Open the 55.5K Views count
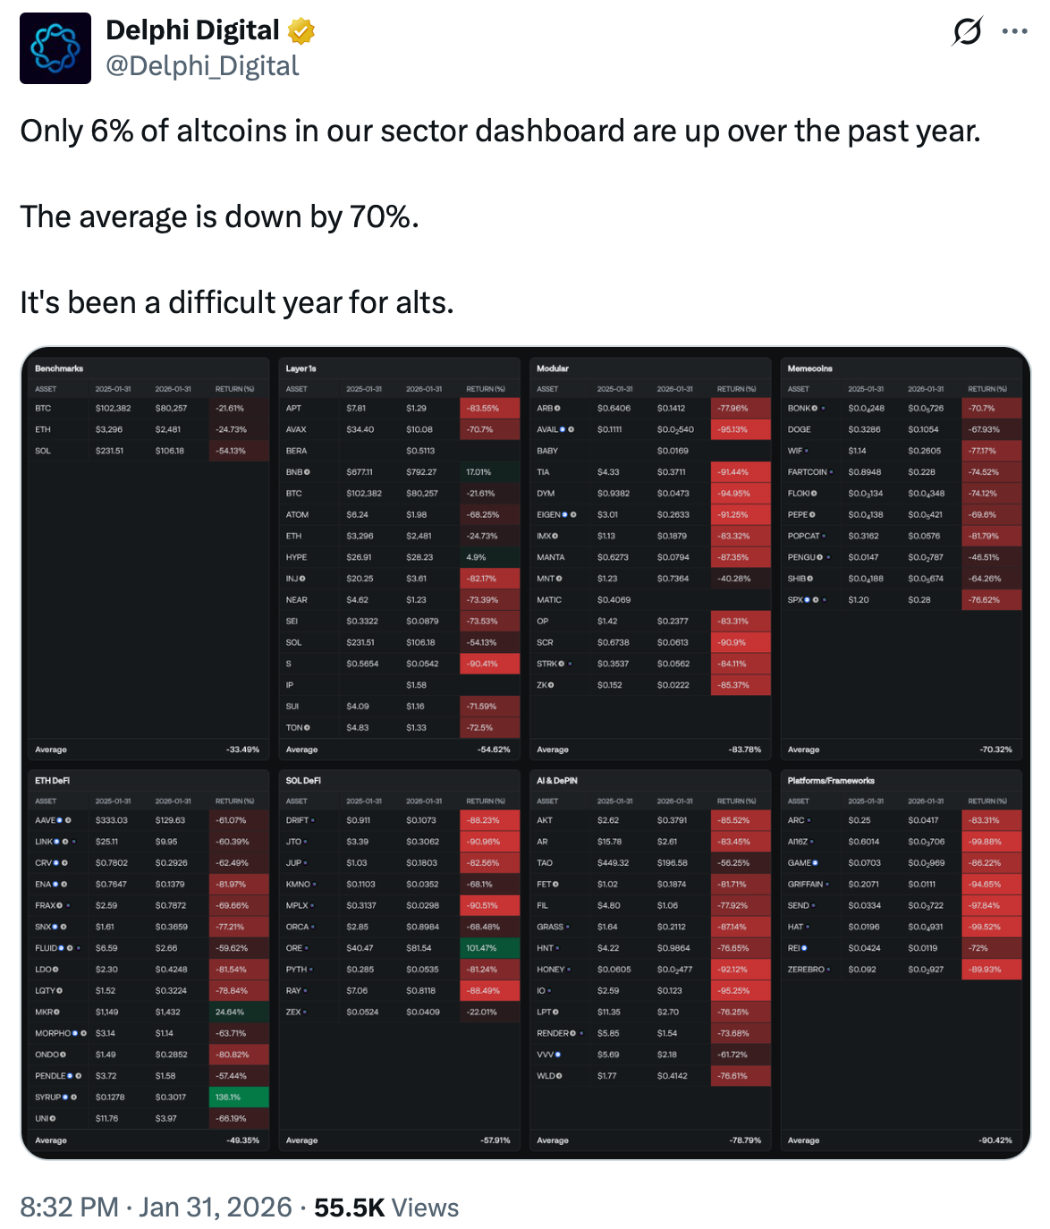The width and height of the screenshot is (1050, 1229). [x=386, y=1208]
